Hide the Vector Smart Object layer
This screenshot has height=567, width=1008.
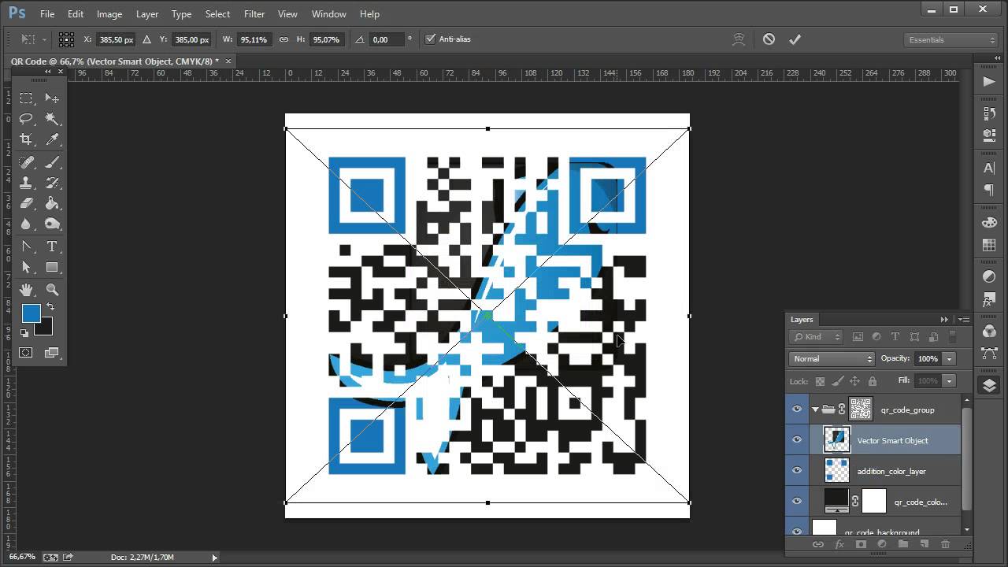(x=797, y=440)
